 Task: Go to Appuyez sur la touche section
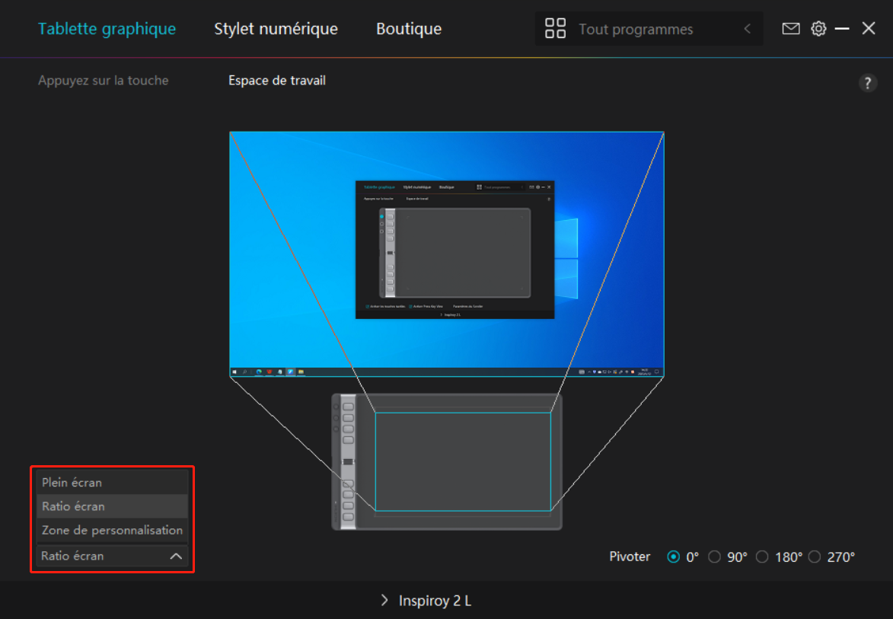point(104,80)
